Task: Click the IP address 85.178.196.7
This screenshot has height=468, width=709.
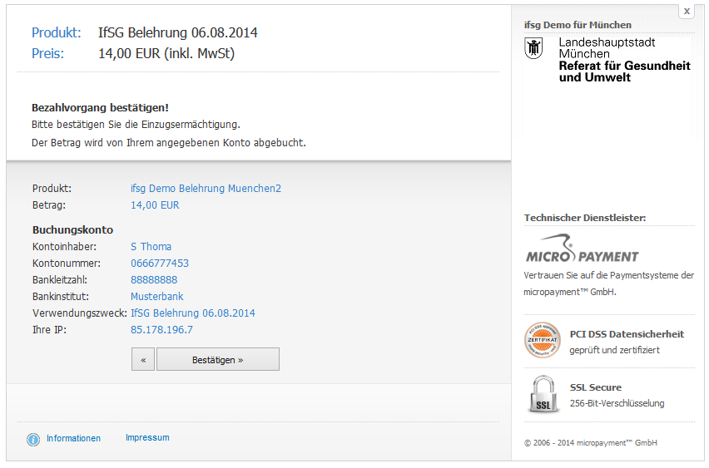Action: [x=161, y=330]
